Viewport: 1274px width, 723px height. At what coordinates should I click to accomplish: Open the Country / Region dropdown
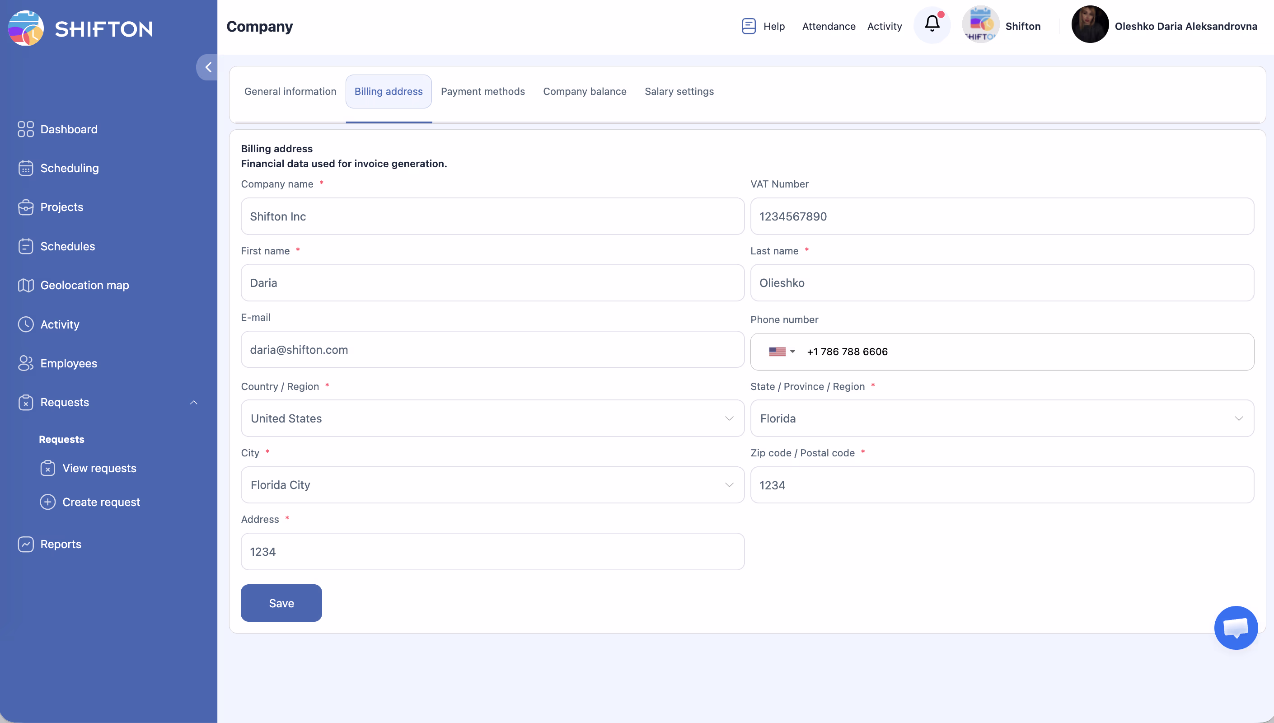[492, 418]
